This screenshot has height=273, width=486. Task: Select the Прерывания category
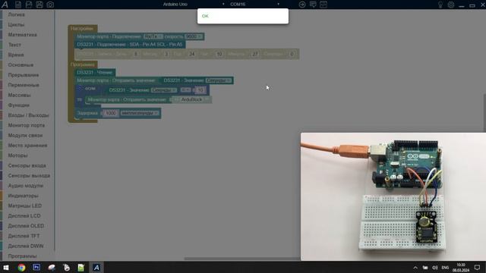(24, 75)
